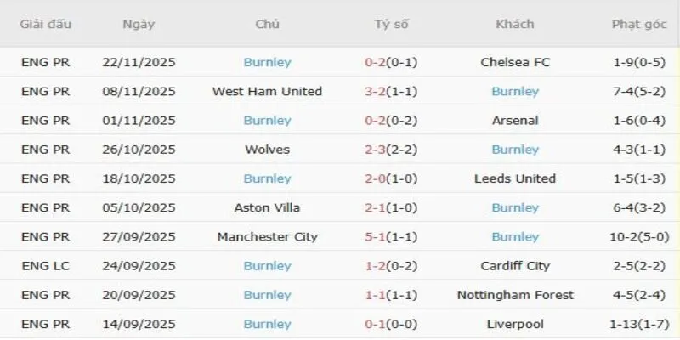This screenshot has width=680, height=340.
Task: Click the 1-13(1-7) corner kick stat
Action: [639, 324]
